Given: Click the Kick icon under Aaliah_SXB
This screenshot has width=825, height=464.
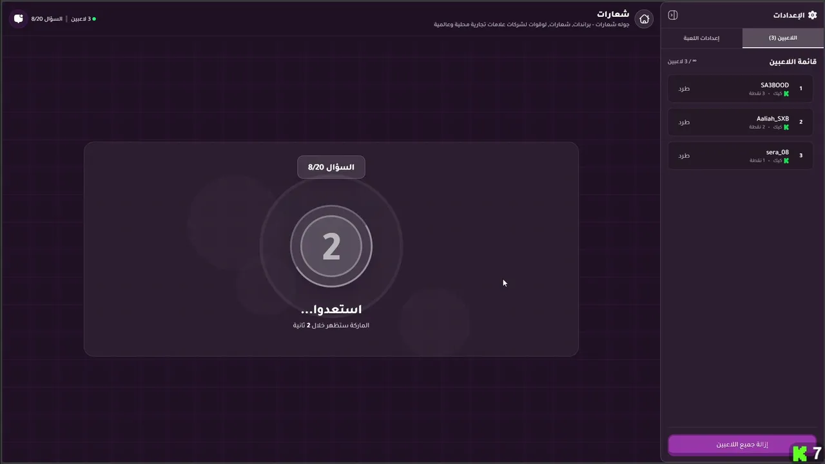Looking at the screenshot, I should [x=786, y=127].
